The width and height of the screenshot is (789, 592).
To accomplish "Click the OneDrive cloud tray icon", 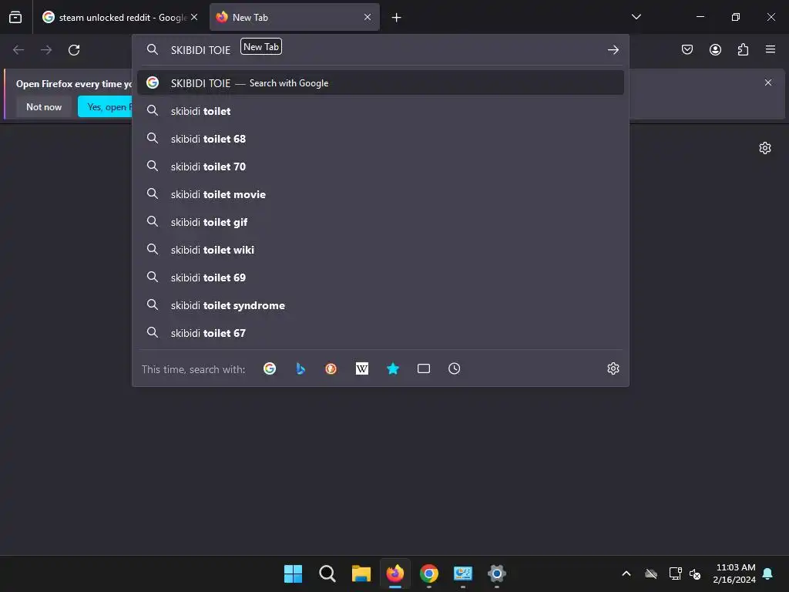I will pos(651,573).
